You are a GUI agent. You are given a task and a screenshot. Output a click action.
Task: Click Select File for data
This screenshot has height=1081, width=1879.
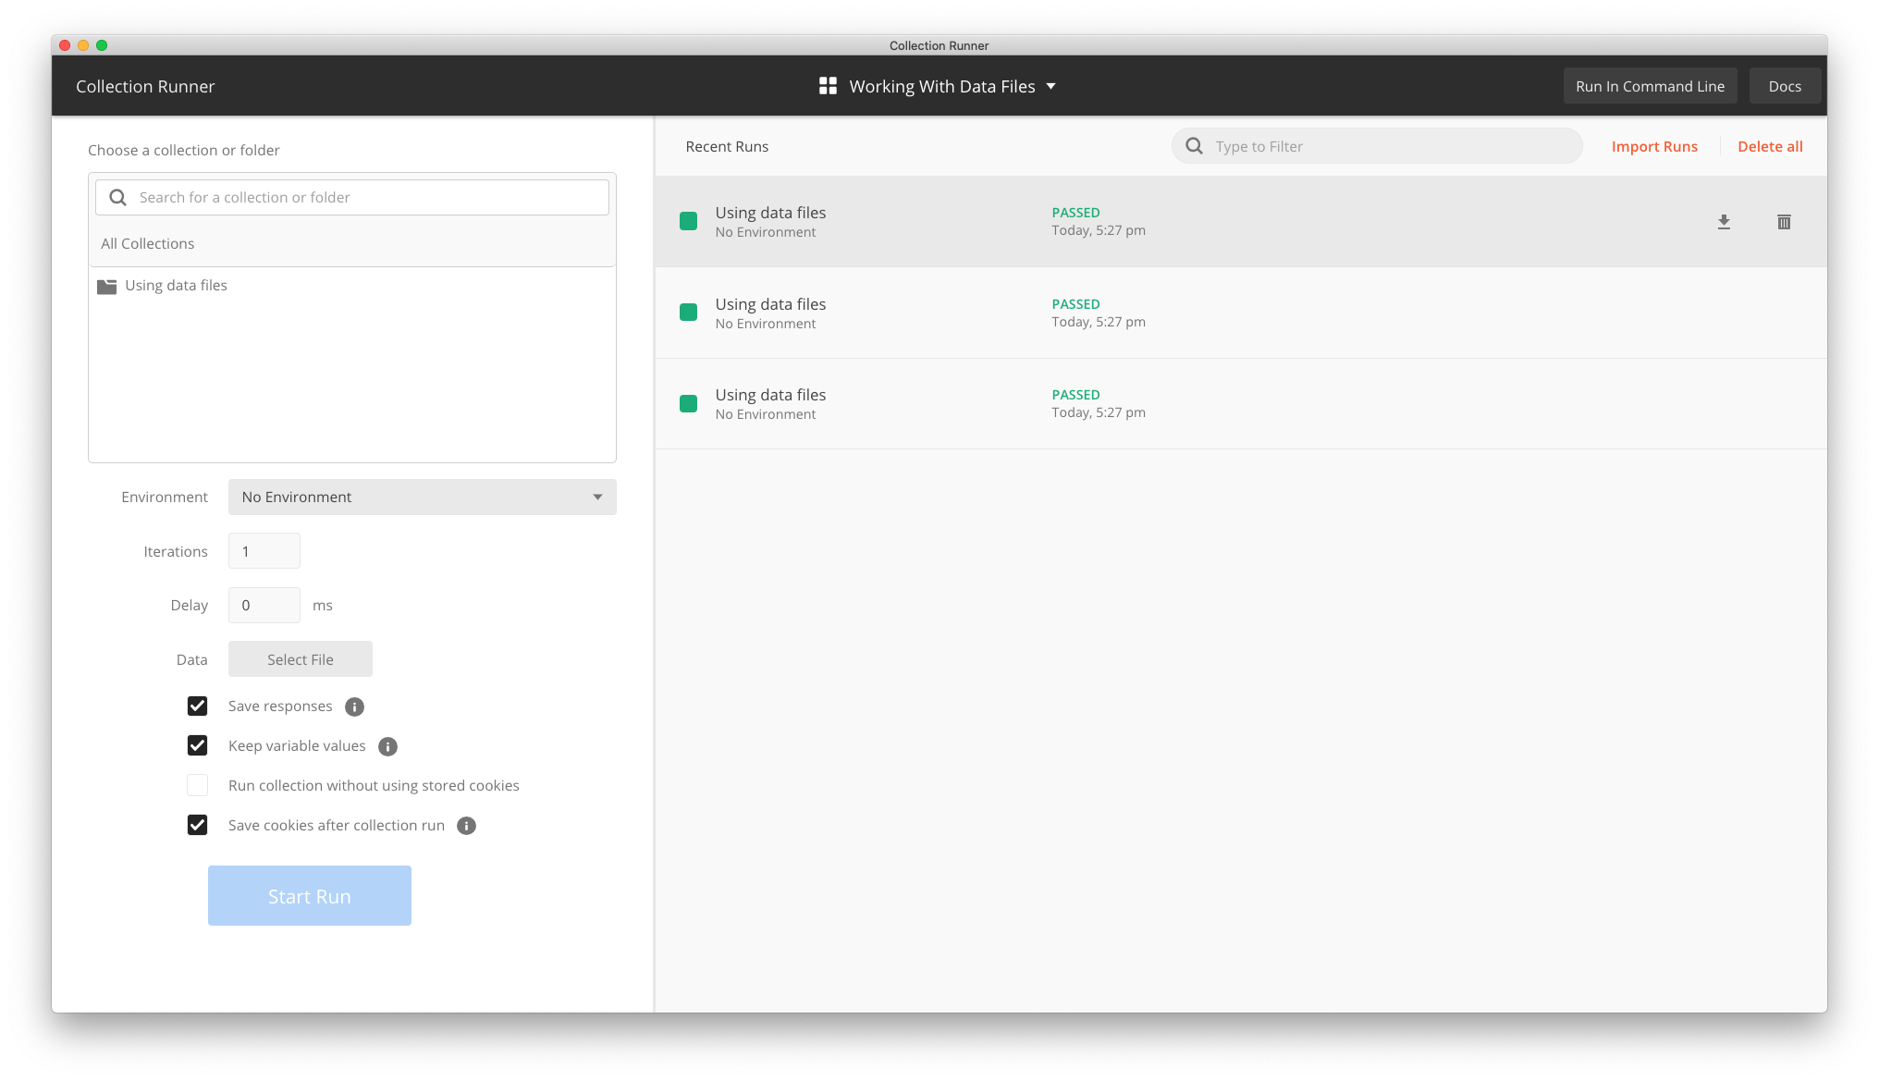click(x=301, y=659)
